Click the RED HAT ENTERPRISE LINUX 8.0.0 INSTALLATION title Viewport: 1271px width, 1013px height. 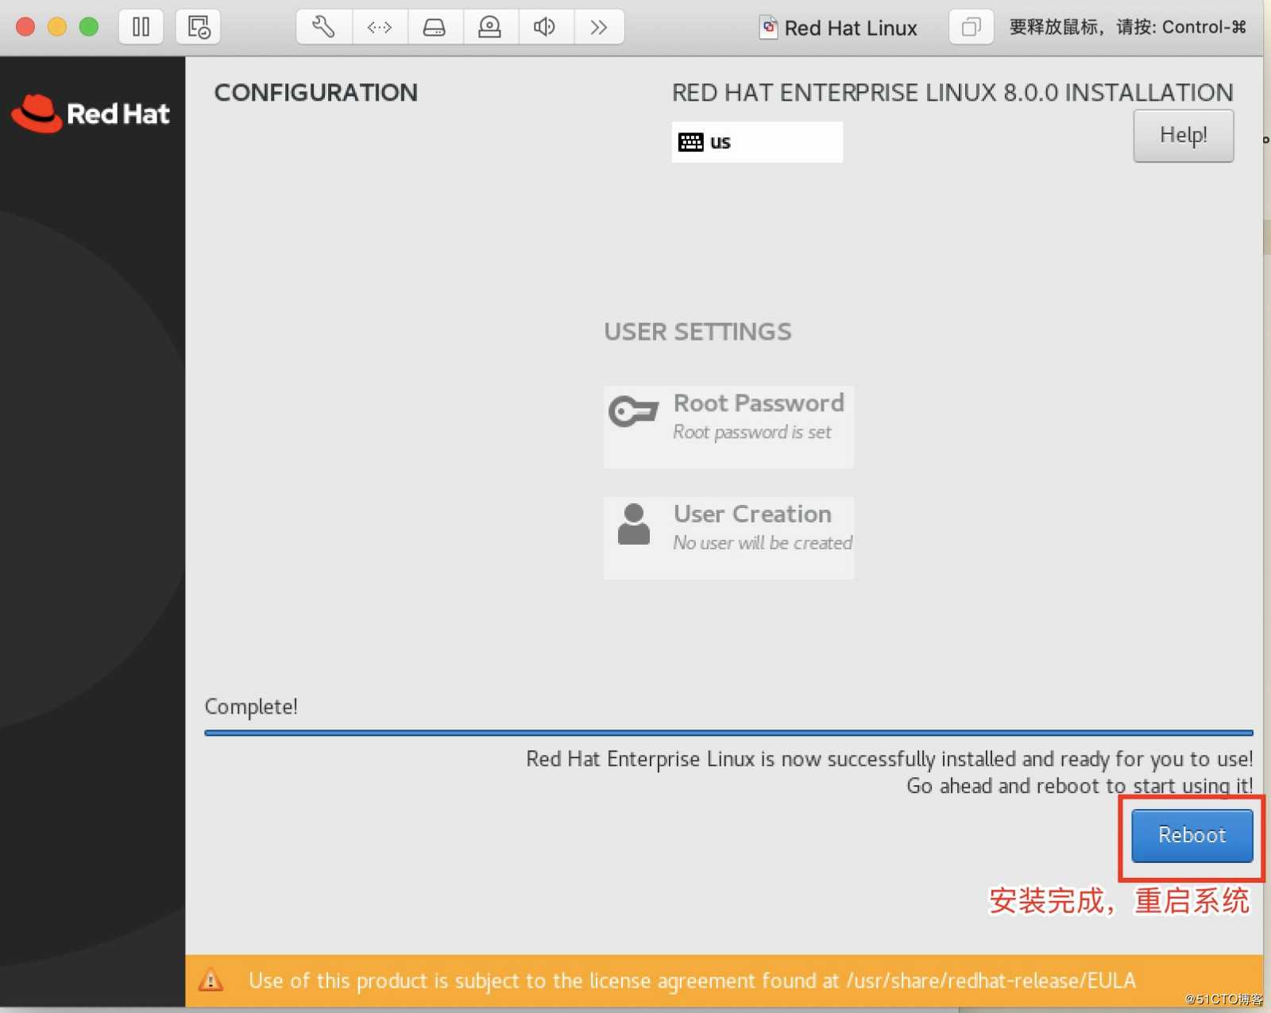click(x=952, y=92)
